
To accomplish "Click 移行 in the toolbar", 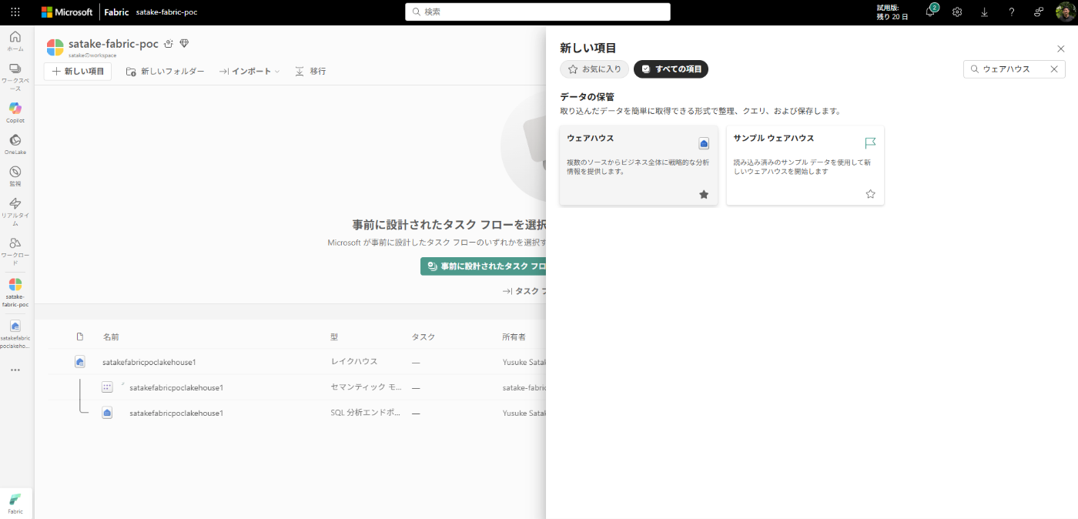I will click(310, 71).
